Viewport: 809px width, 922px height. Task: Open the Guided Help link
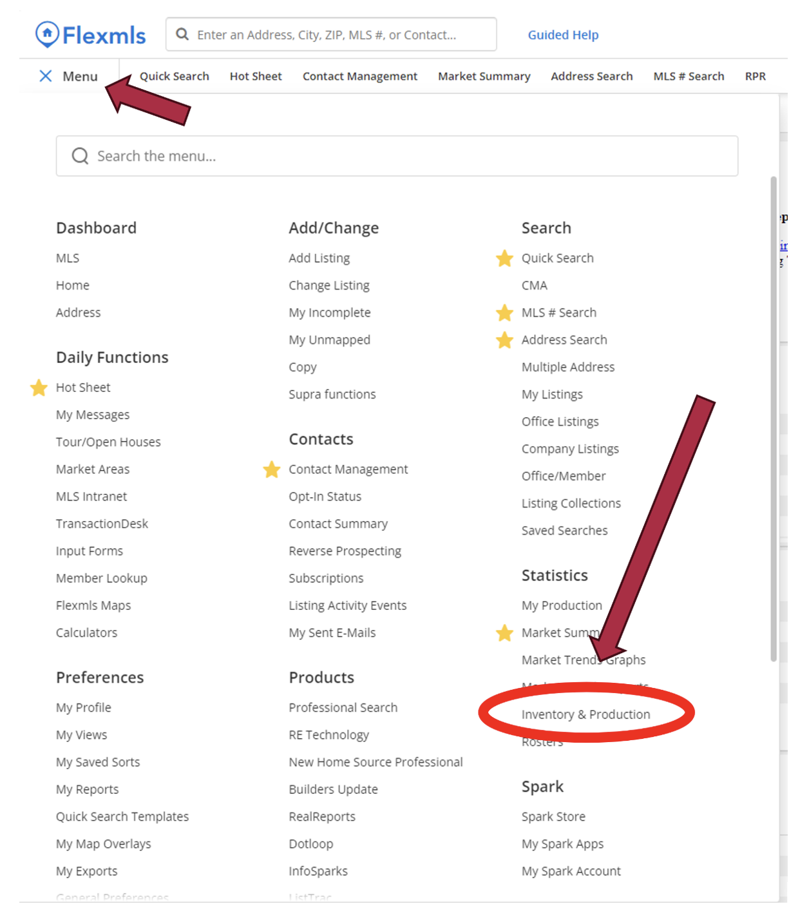point(563,35)
